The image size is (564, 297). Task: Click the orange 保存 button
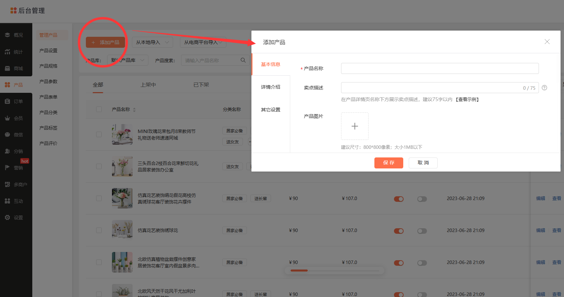pos(389,163)
